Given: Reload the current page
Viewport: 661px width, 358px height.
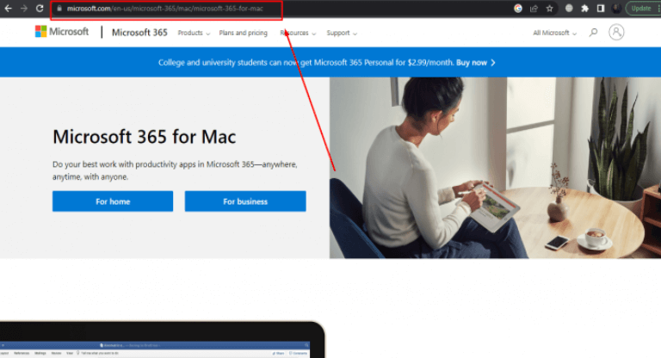Looking at the screenshot, I should click(40, 9).
